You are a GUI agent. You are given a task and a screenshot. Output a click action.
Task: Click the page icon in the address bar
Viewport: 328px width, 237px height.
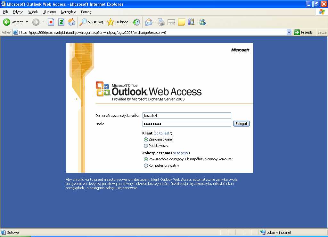(15, 32)
